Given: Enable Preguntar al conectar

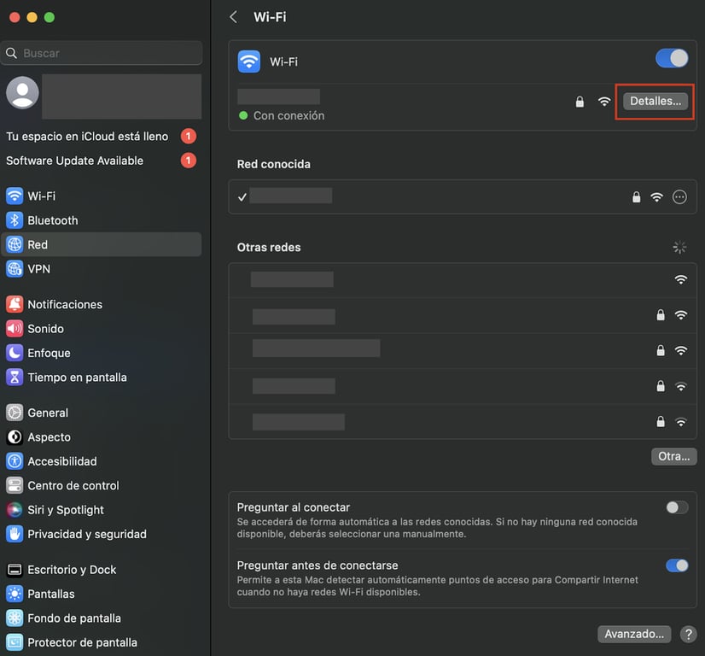Looking at the screenshot, I should point(676,507).
